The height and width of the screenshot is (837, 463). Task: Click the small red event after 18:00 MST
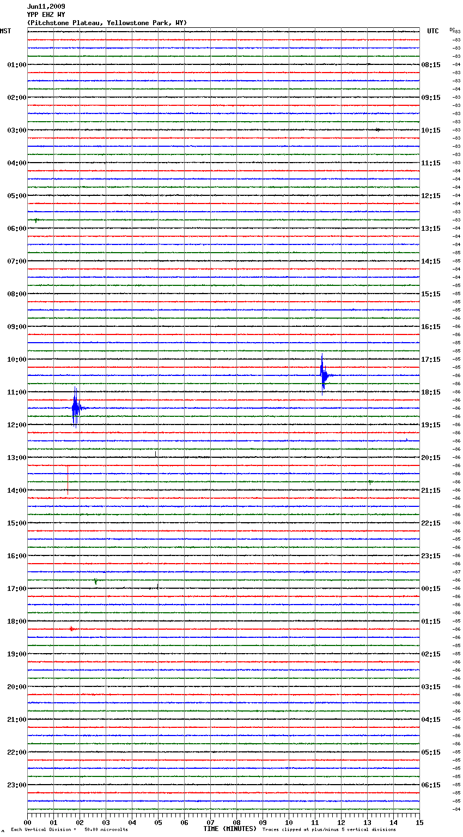click(72, 629)
